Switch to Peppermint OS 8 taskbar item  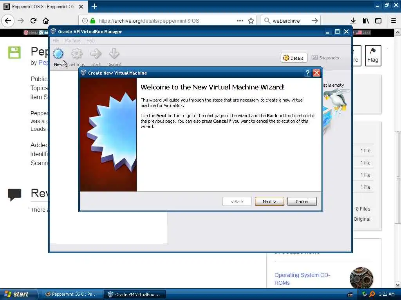pos(71,294)
